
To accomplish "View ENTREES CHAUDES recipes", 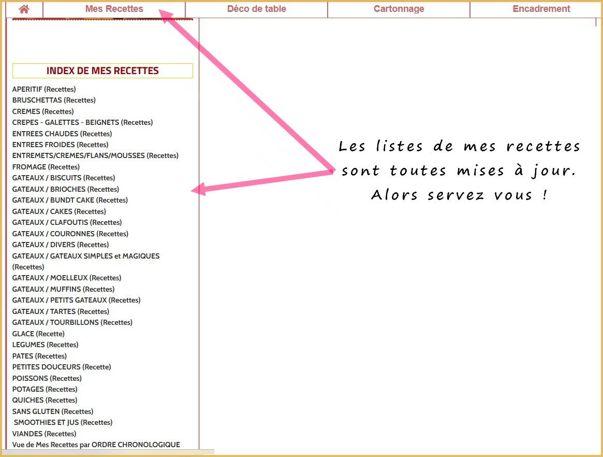I will point(62,134).
